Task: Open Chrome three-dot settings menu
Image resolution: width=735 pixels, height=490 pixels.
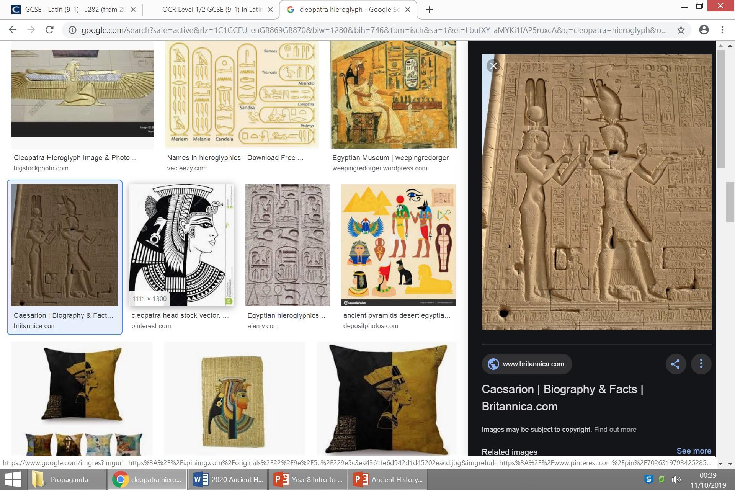Action: point(722,30)
